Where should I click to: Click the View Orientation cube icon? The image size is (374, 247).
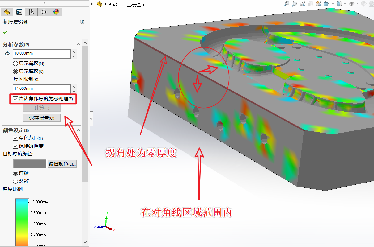click(327, 4)
